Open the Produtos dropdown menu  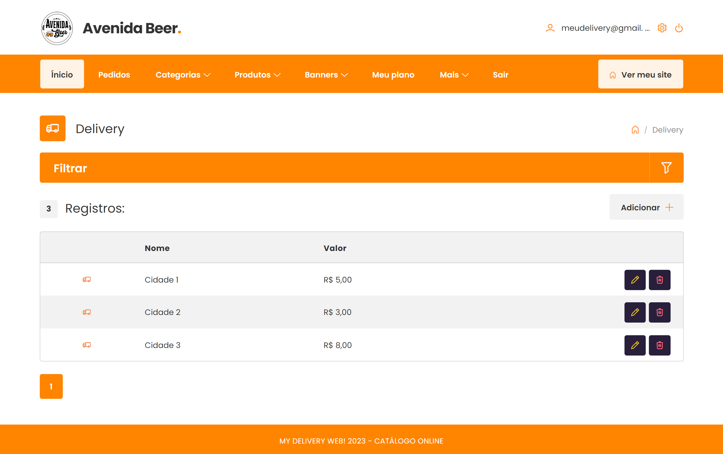257,75
